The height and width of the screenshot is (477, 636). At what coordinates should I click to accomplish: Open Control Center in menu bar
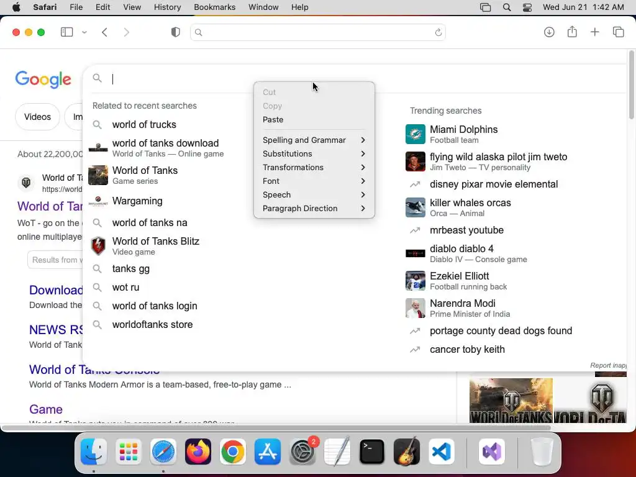[527, 7]
